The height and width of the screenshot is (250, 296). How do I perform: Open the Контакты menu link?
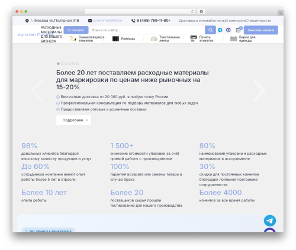click(218, 21)
